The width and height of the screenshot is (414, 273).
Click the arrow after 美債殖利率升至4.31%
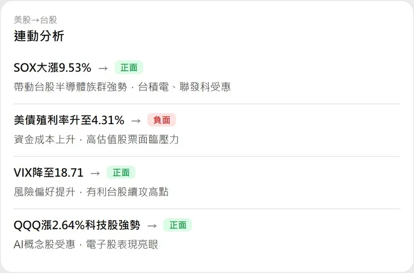coord(136,120)
